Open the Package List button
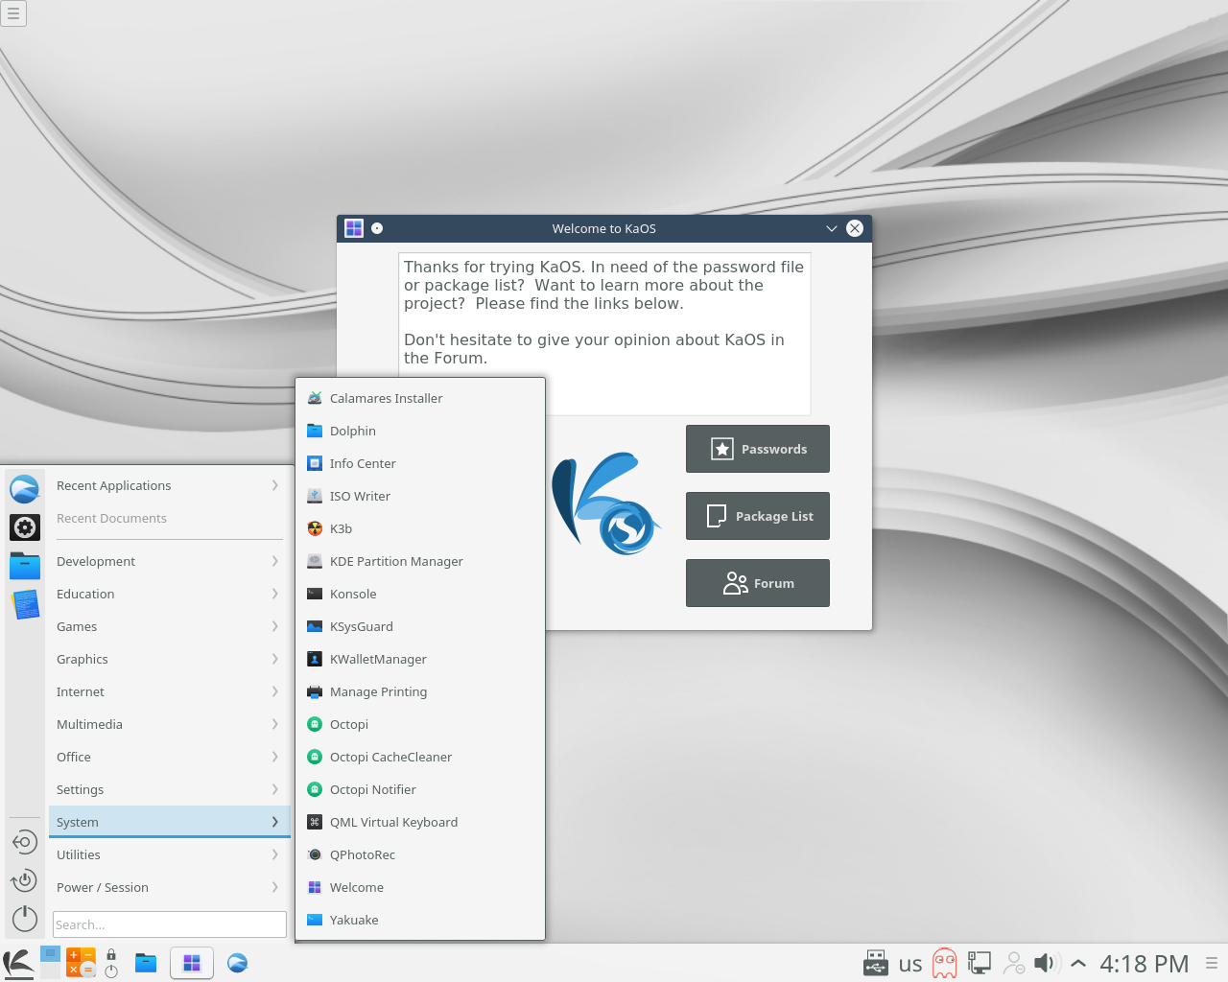Viewport: 1228px width, 982px height. pos(758,516)
